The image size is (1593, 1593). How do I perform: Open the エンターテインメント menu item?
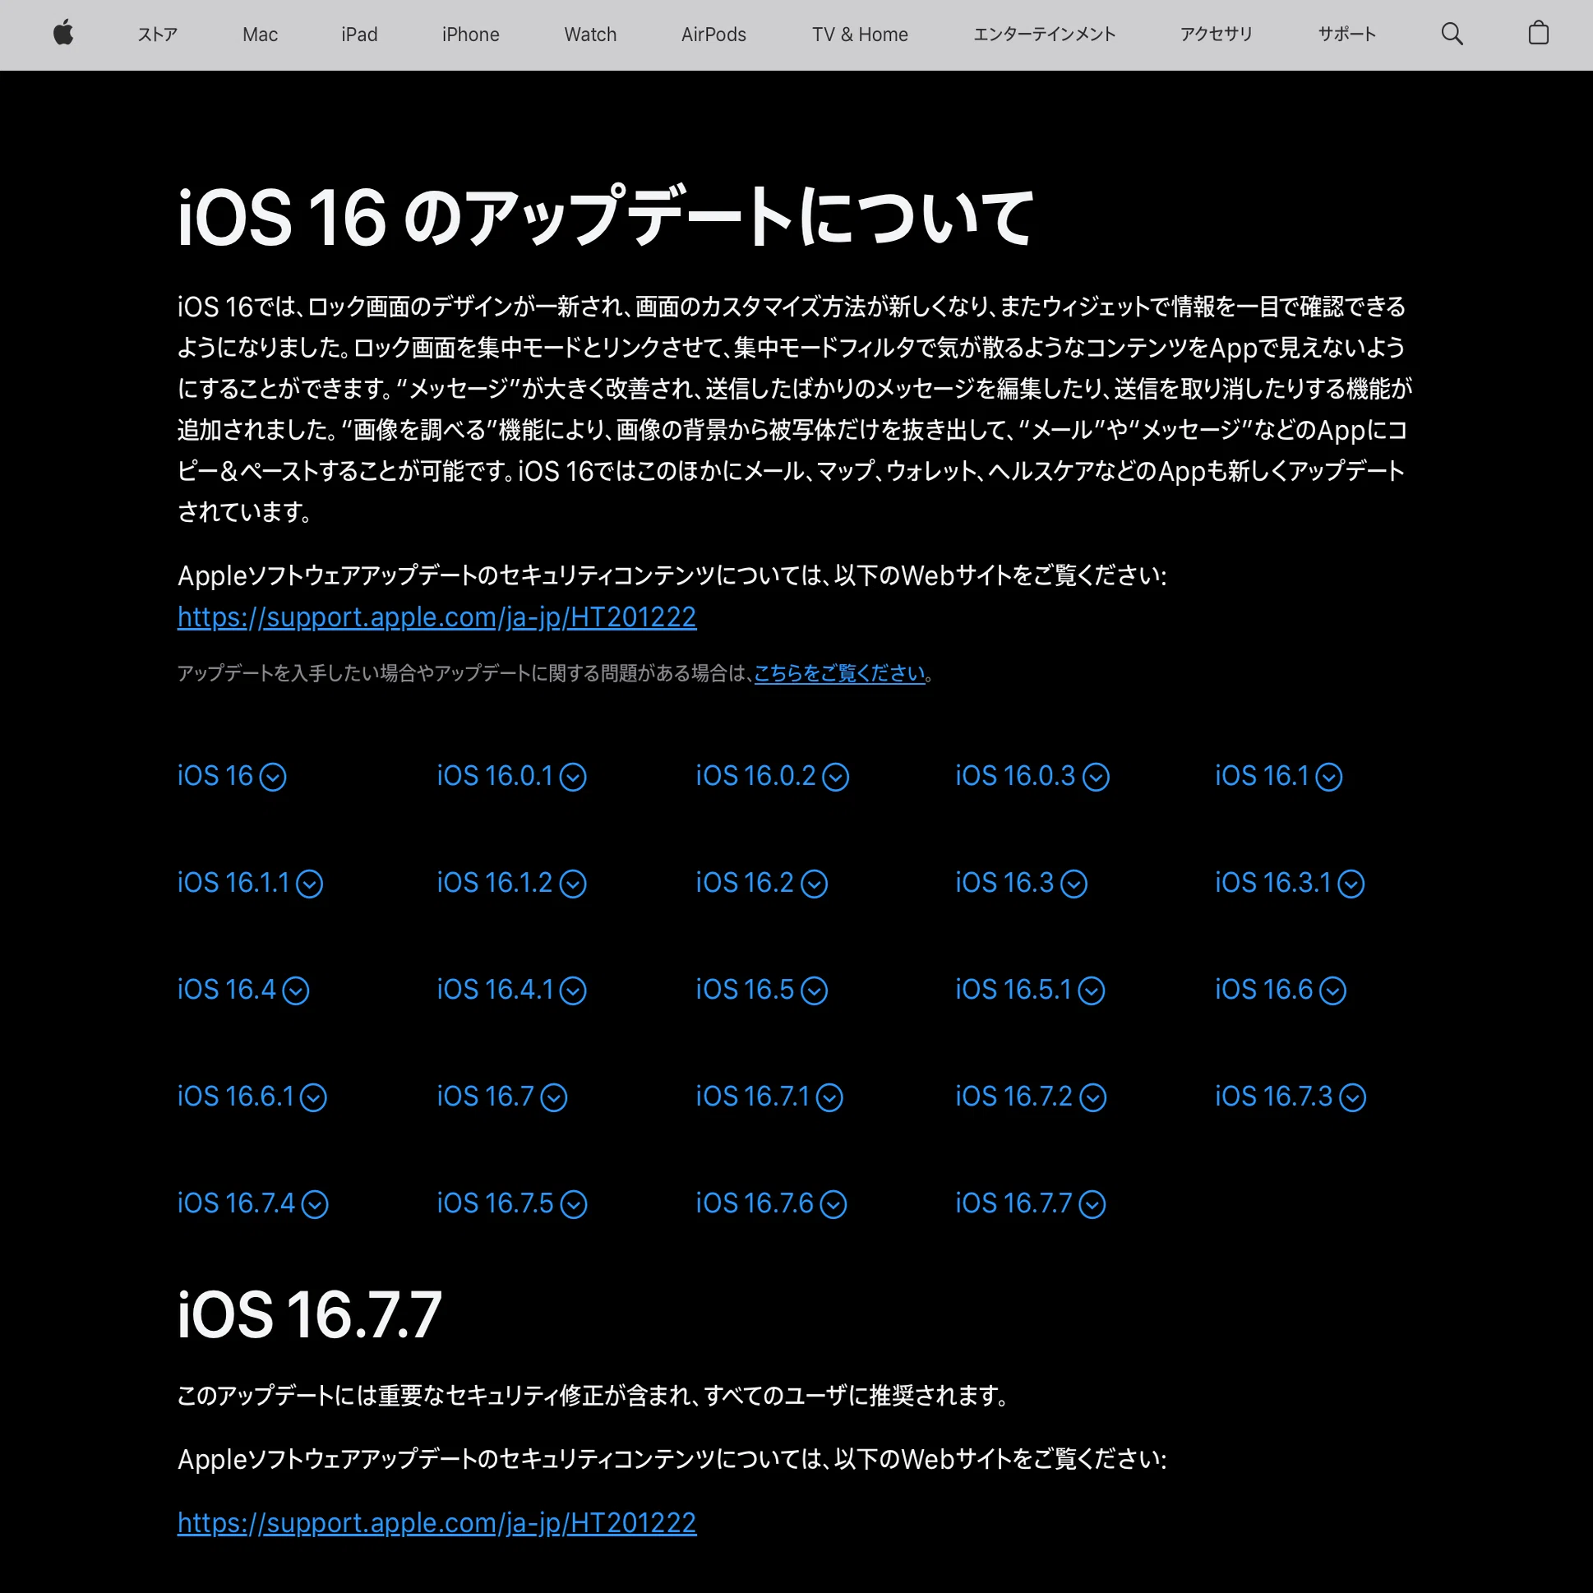click(1044, 34)
